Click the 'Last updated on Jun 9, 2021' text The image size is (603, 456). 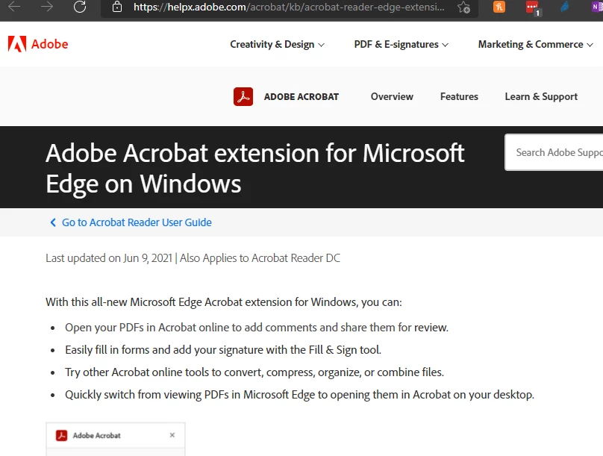pos(109,258)
